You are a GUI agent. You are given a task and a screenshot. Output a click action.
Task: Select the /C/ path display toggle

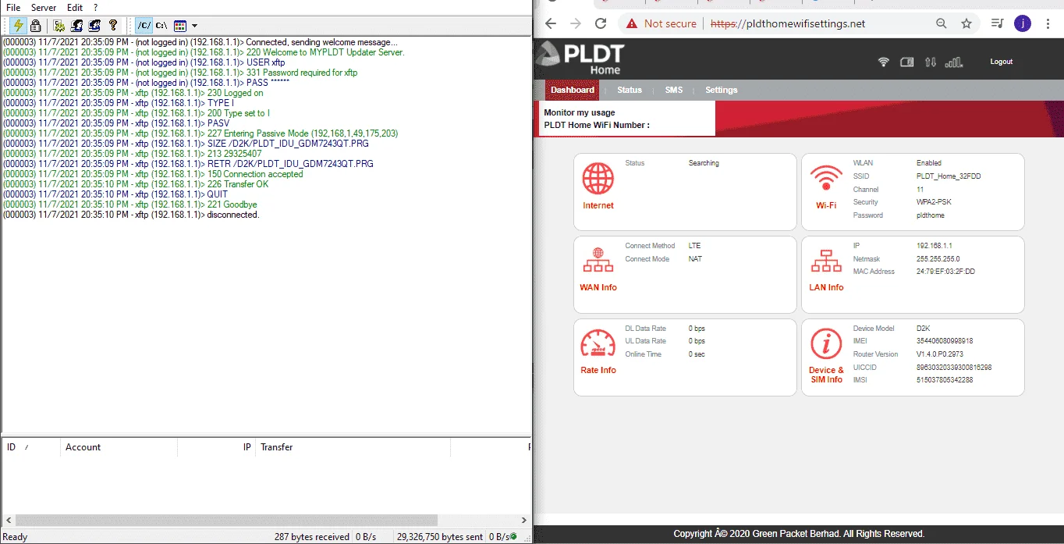pos(144,25)
